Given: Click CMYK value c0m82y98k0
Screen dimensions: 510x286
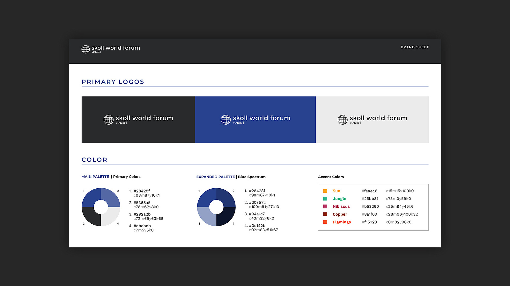Looking at the screenshot, I should (399, 222).
